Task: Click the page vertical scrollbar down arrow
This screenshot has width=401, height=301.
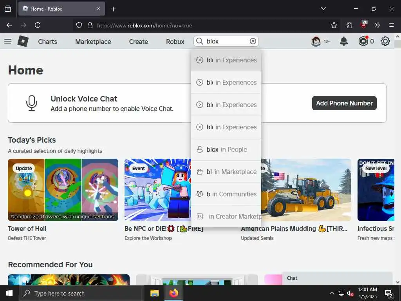Action: [398, 282]
